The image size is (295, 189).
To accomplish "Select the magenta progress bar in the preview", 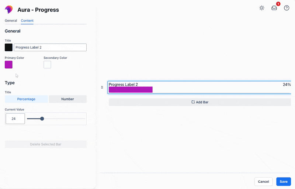I will click(131, 90).
